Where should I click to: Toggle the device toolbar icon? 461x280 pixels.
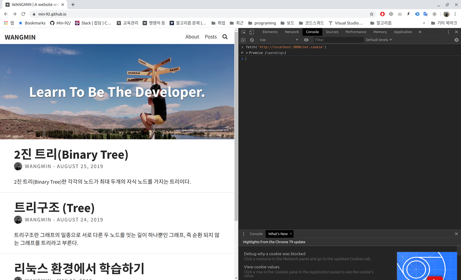[251, 32]
